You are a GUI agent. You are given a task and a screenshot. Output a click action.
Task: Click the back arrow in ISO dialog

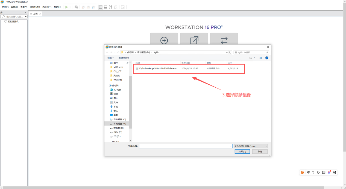point(107,52)
